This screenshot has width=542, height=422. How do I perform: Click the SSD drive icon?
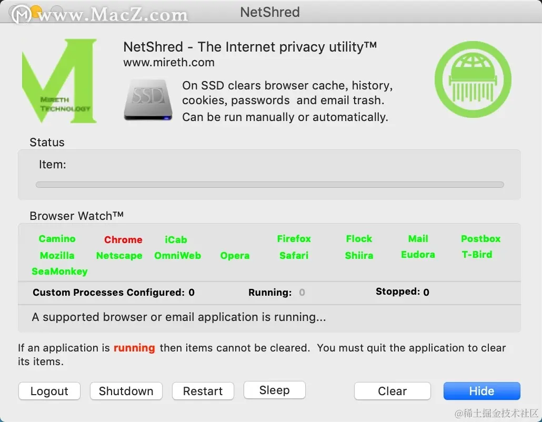[x=148, y=100]
